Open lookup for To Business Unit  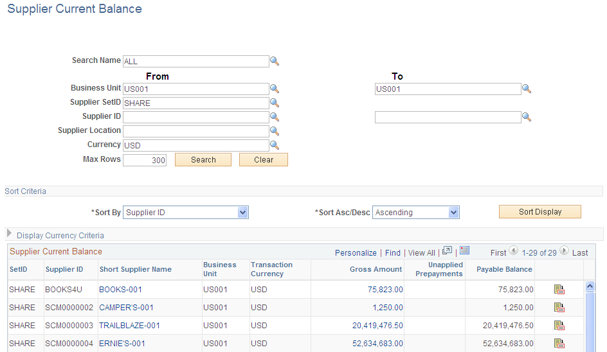[527, 89]
